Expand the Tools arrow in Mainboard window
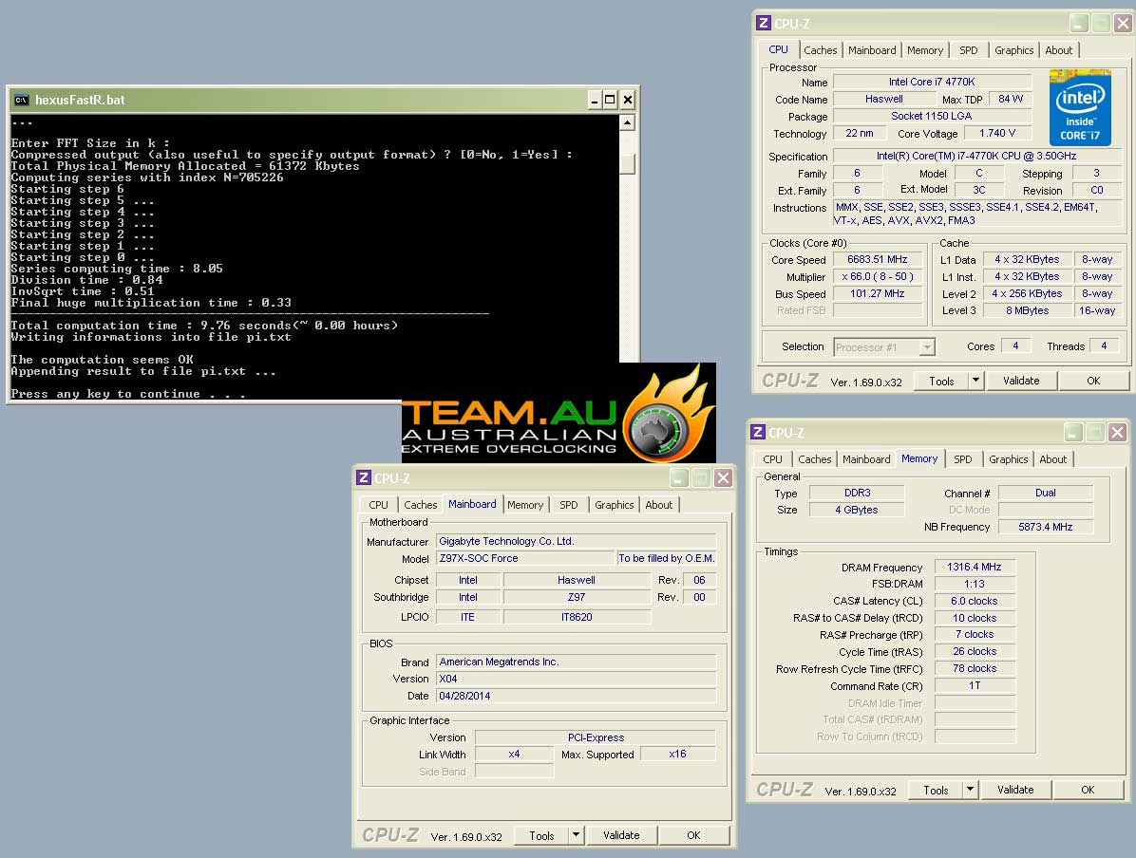1136x858 pixels. [576, 835]
